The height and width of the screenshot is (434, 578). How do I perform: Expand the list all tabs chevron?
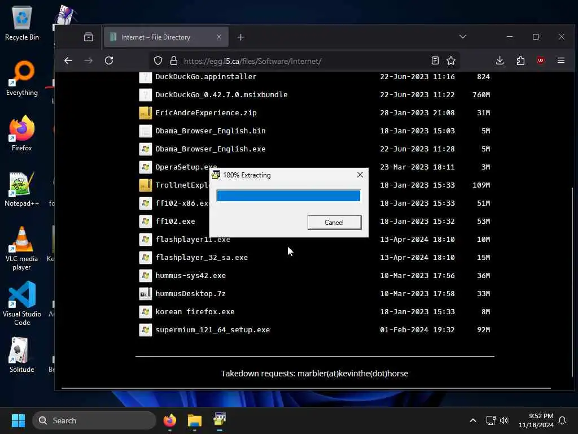click(x=463, y=37)
